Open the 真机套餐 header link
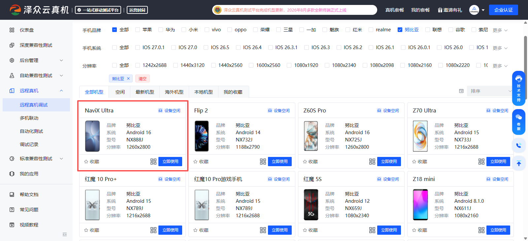The image size is (528, 241). tap(395, 10)
